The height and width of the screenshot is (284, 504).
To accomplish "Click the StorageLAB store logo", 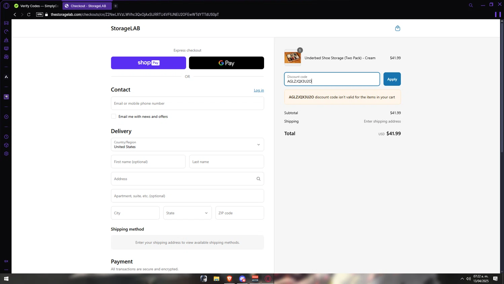I will pos(125,28).
